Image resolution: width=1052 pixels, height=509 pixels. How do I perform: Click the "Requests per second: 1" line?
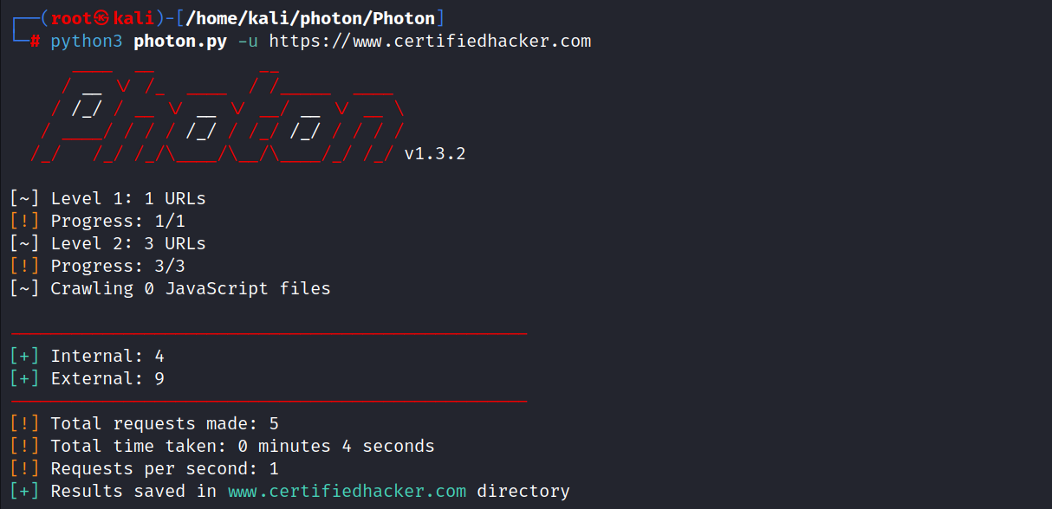point(165,468)
